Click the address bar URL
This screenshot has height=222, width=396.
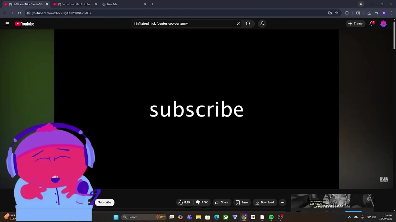coord(61,13)
